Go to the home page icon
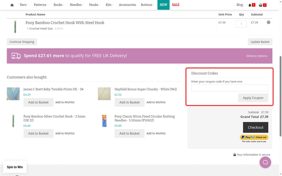Screen dimensions: 282x176 [x=12, y=5]
